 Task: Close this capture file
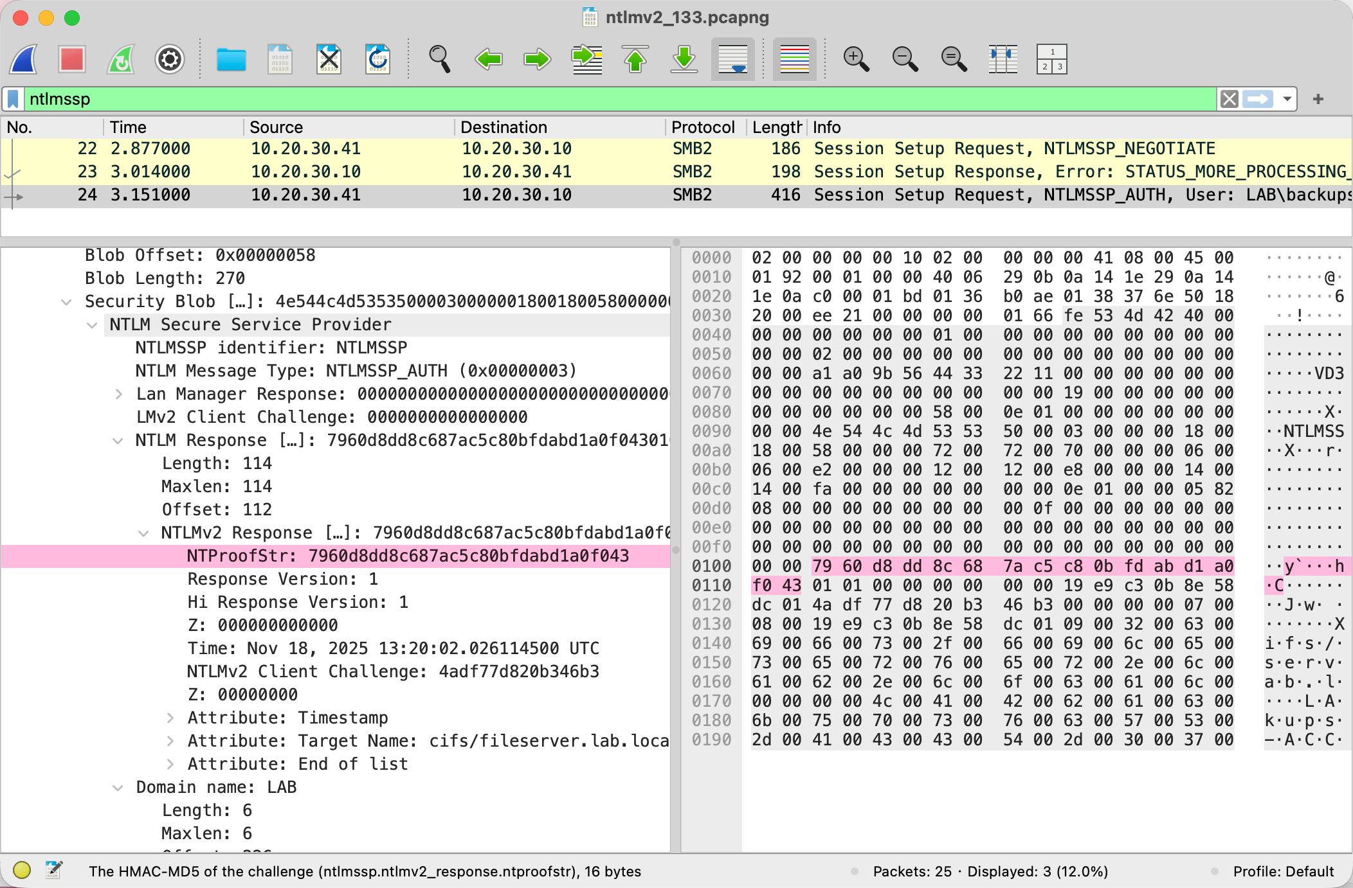(x=329, y=60)
